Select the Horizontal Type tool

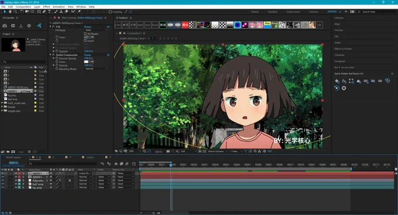point(49,12)
